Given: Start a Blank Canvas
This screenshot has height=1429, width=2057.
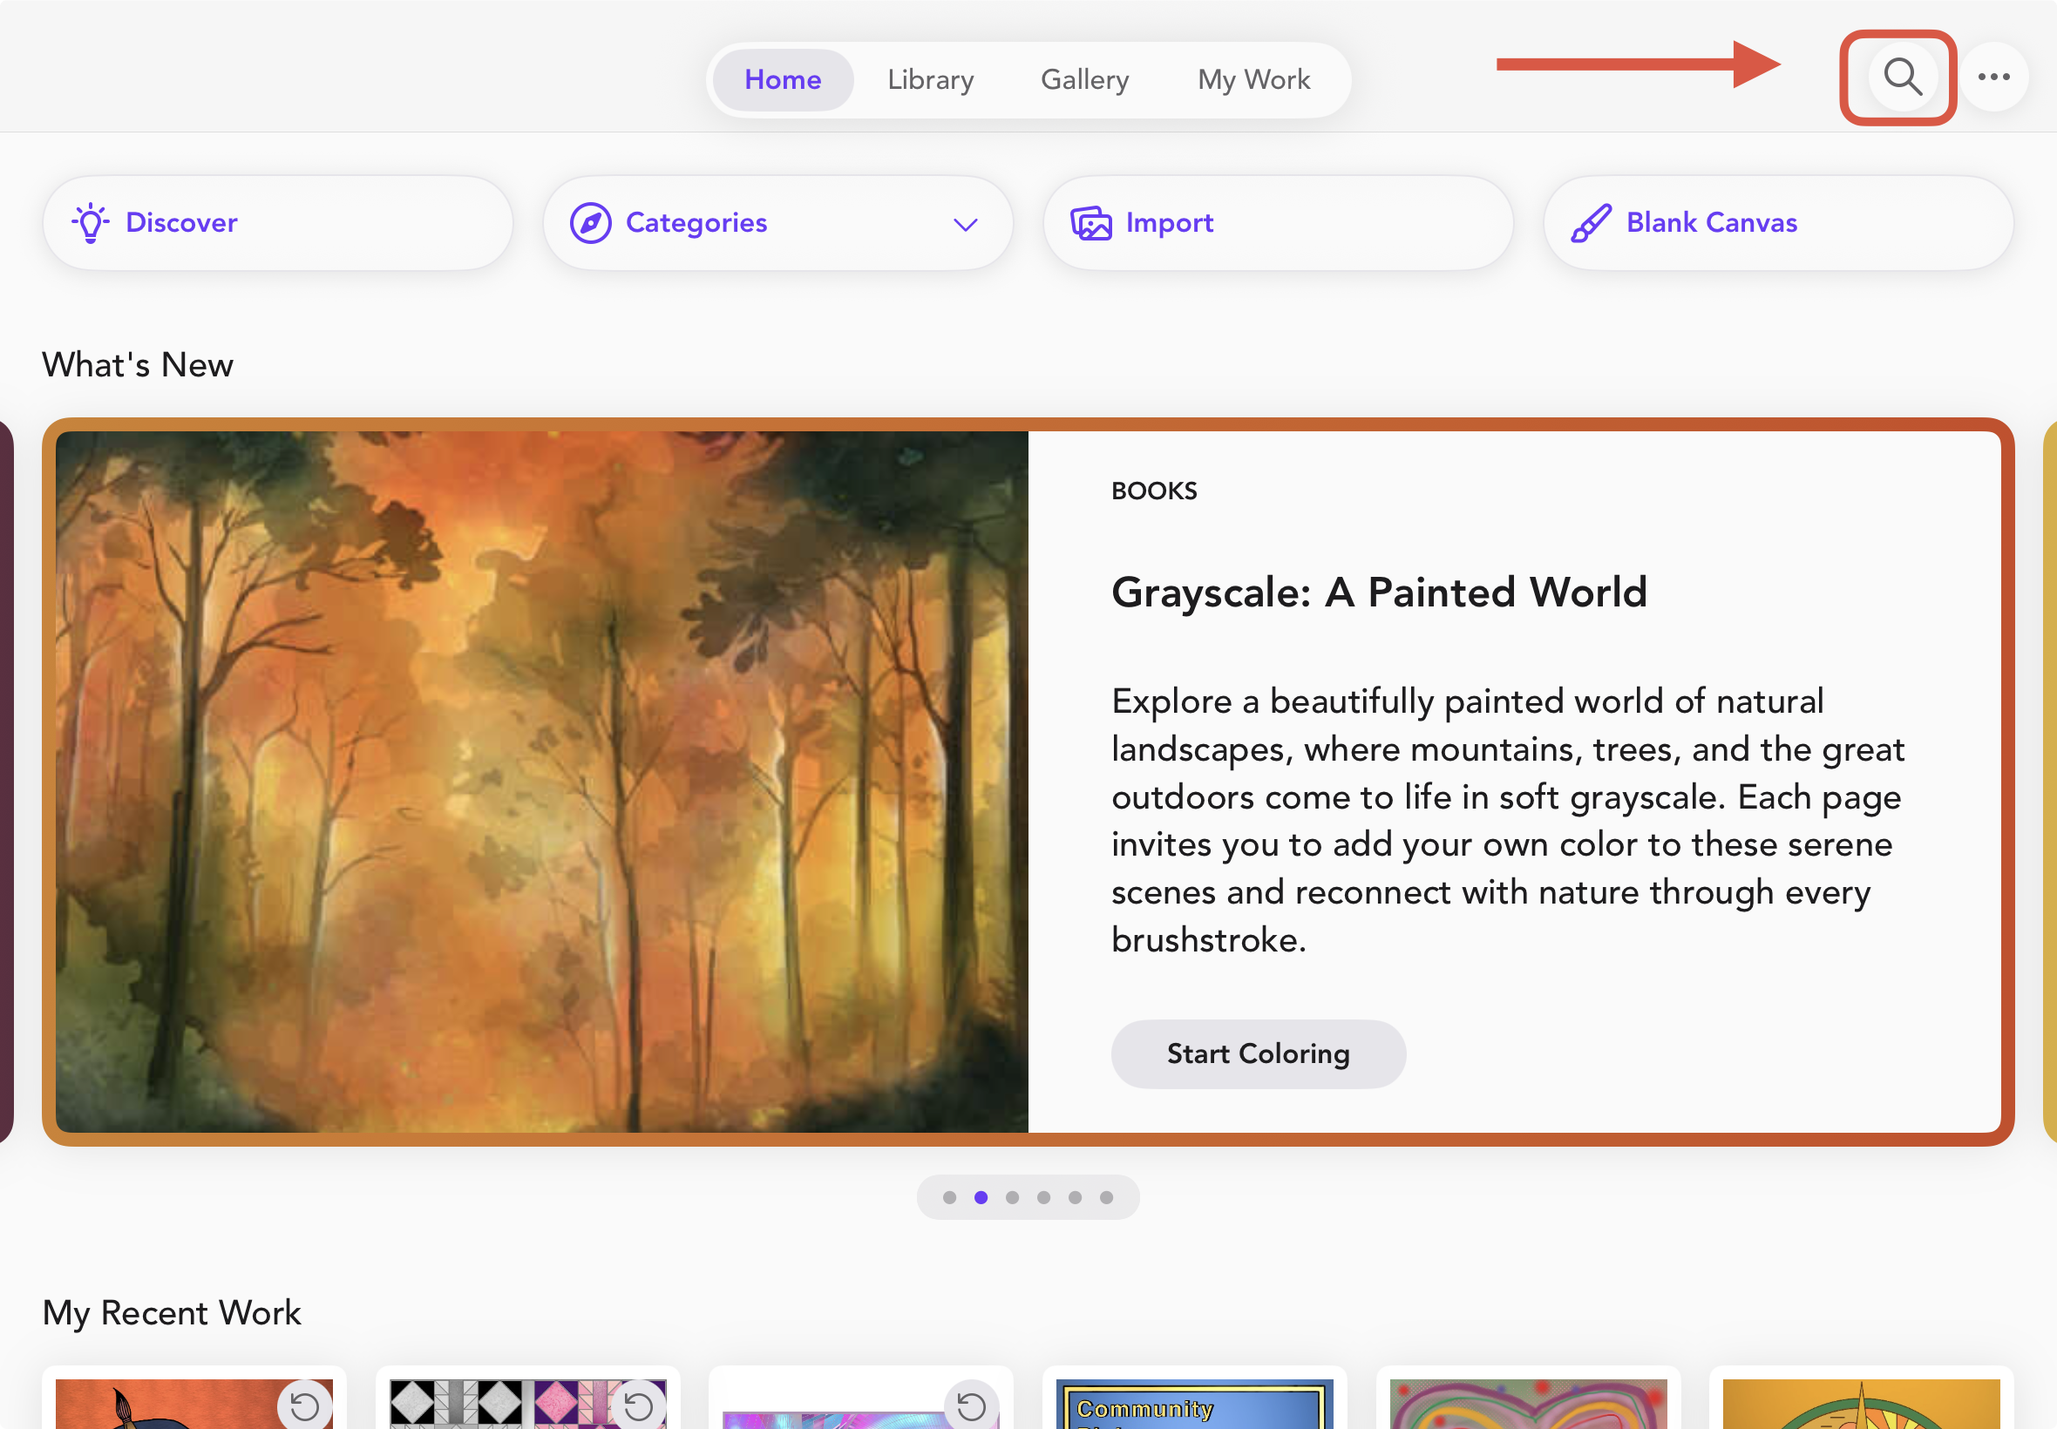Looking at the screenshot, I should (1777, 223).
